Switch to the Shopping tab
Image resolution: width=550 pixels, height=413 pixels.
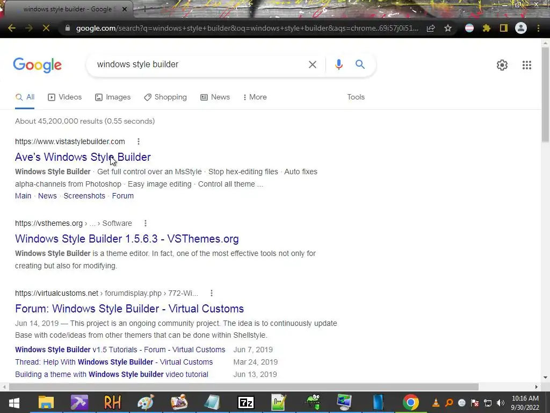[x=165, y=97]
